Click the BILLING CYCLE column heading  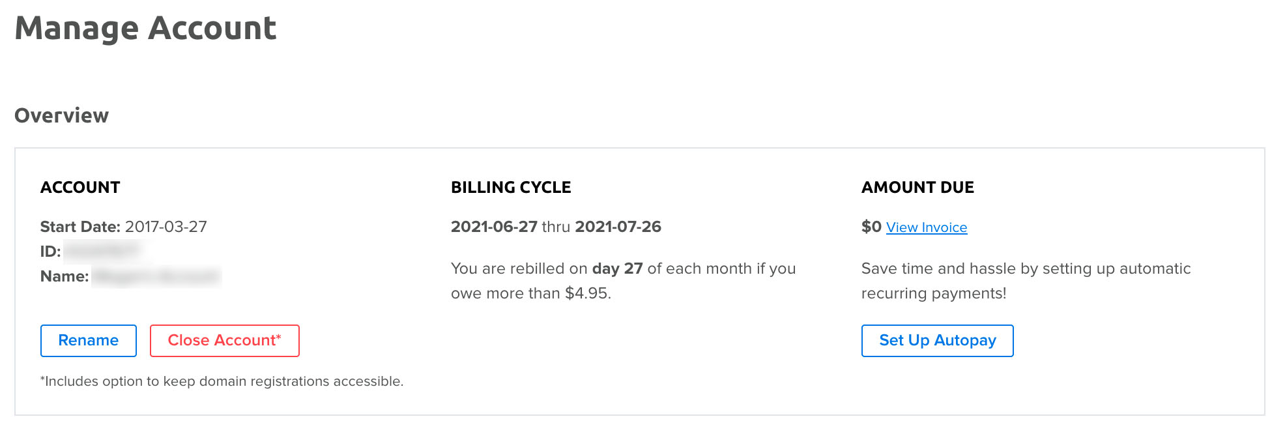click(x=511, y=188)
